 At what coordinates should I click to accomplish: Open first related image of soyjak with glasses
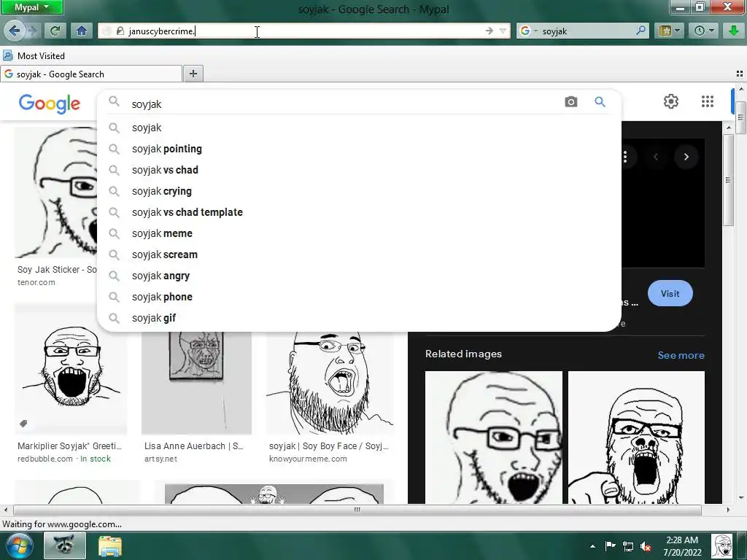(494, 437)
